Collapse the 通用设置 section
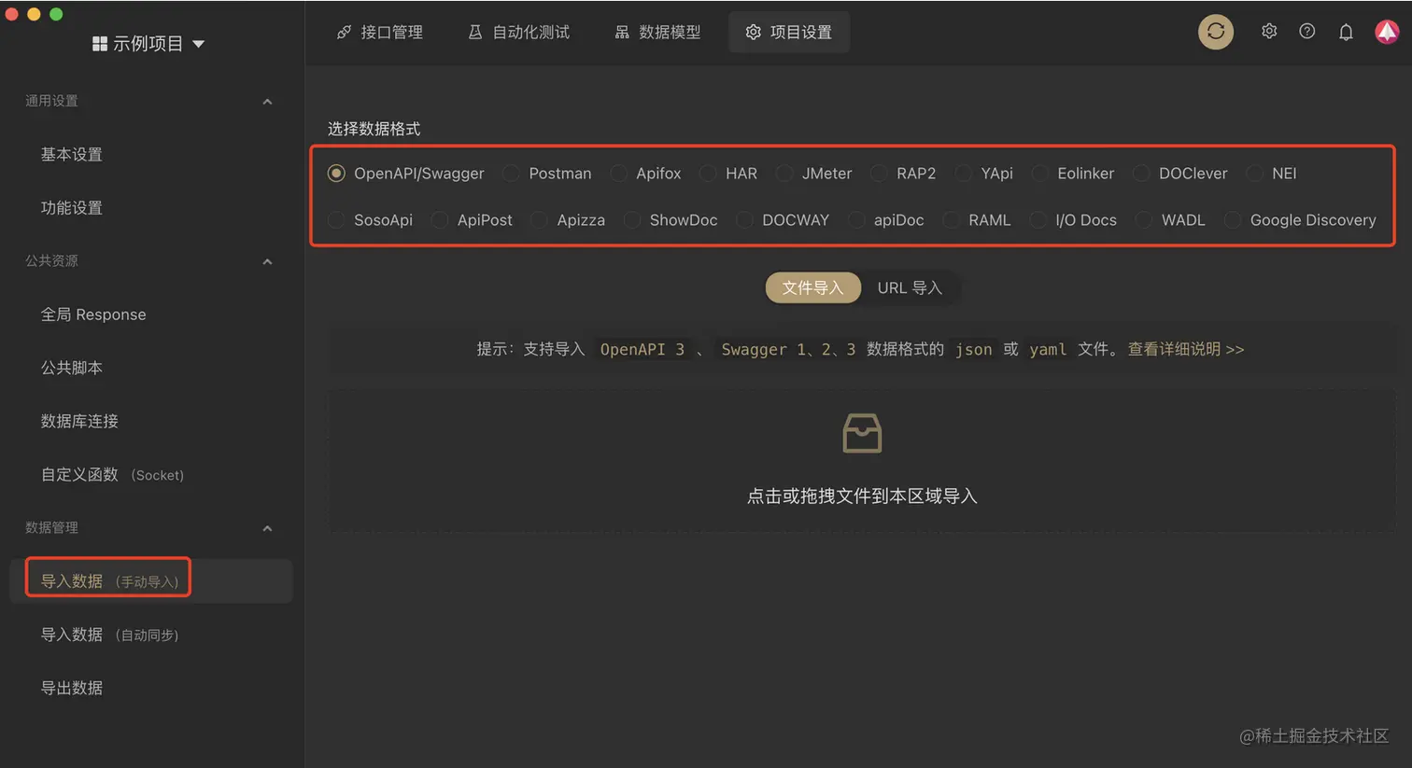The width and height of the screenshot is (1412, 768). coord(267,102)
